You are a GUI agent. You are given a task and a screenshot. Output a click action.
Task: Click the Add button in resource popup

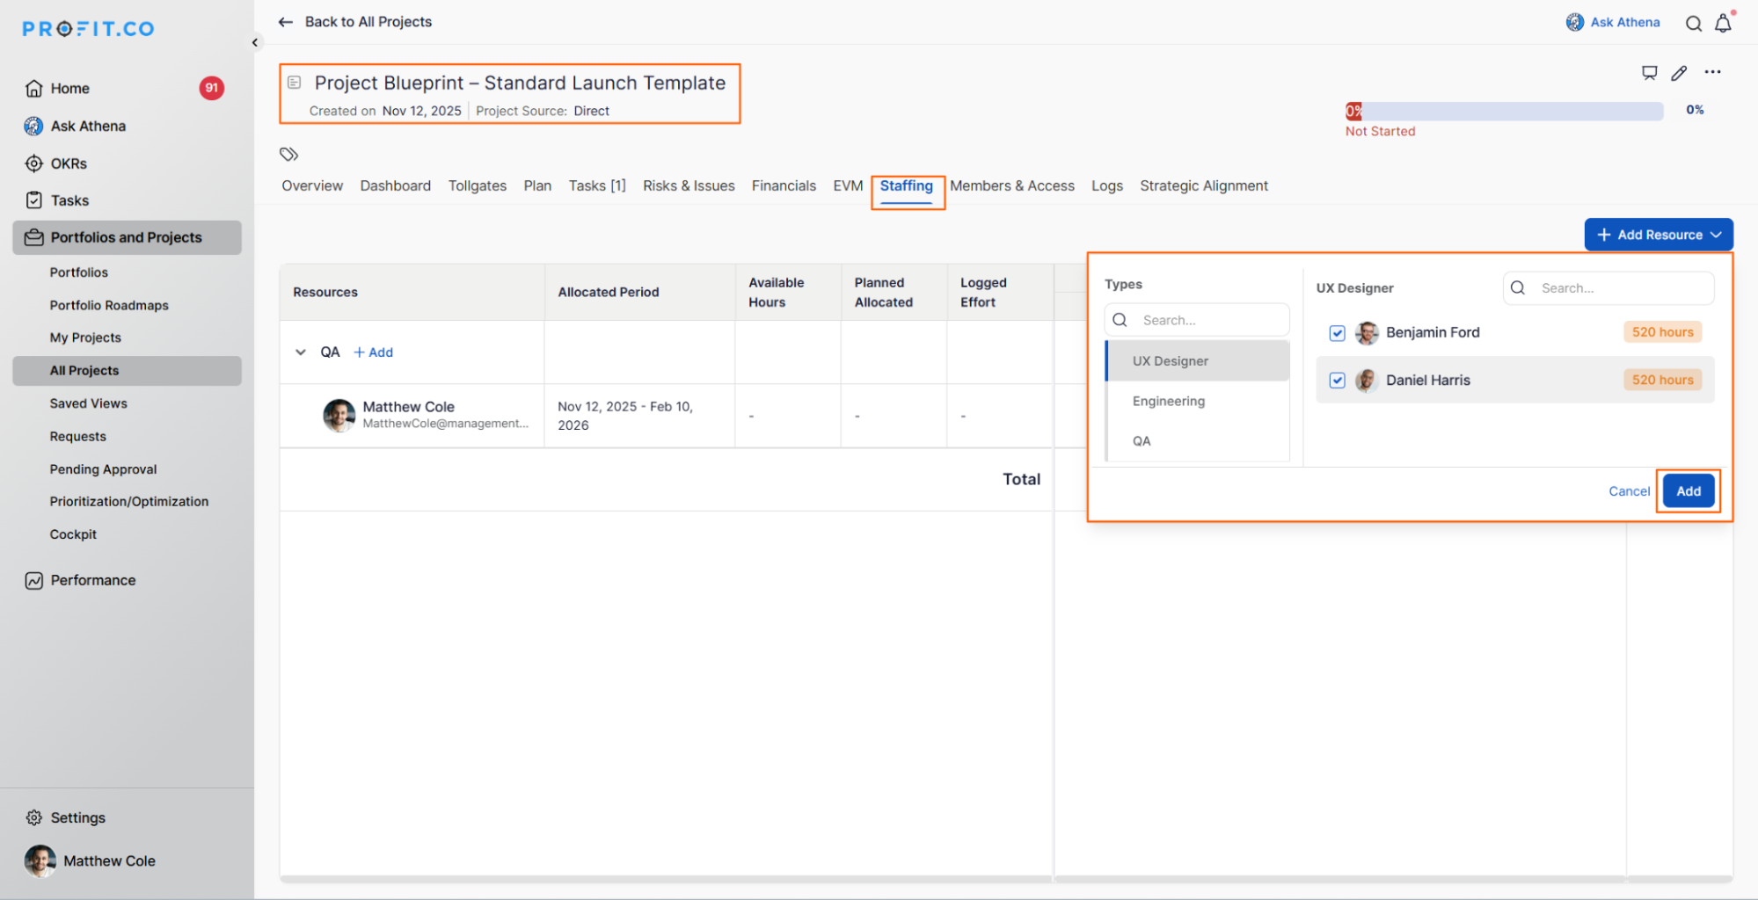(1688, 491)
